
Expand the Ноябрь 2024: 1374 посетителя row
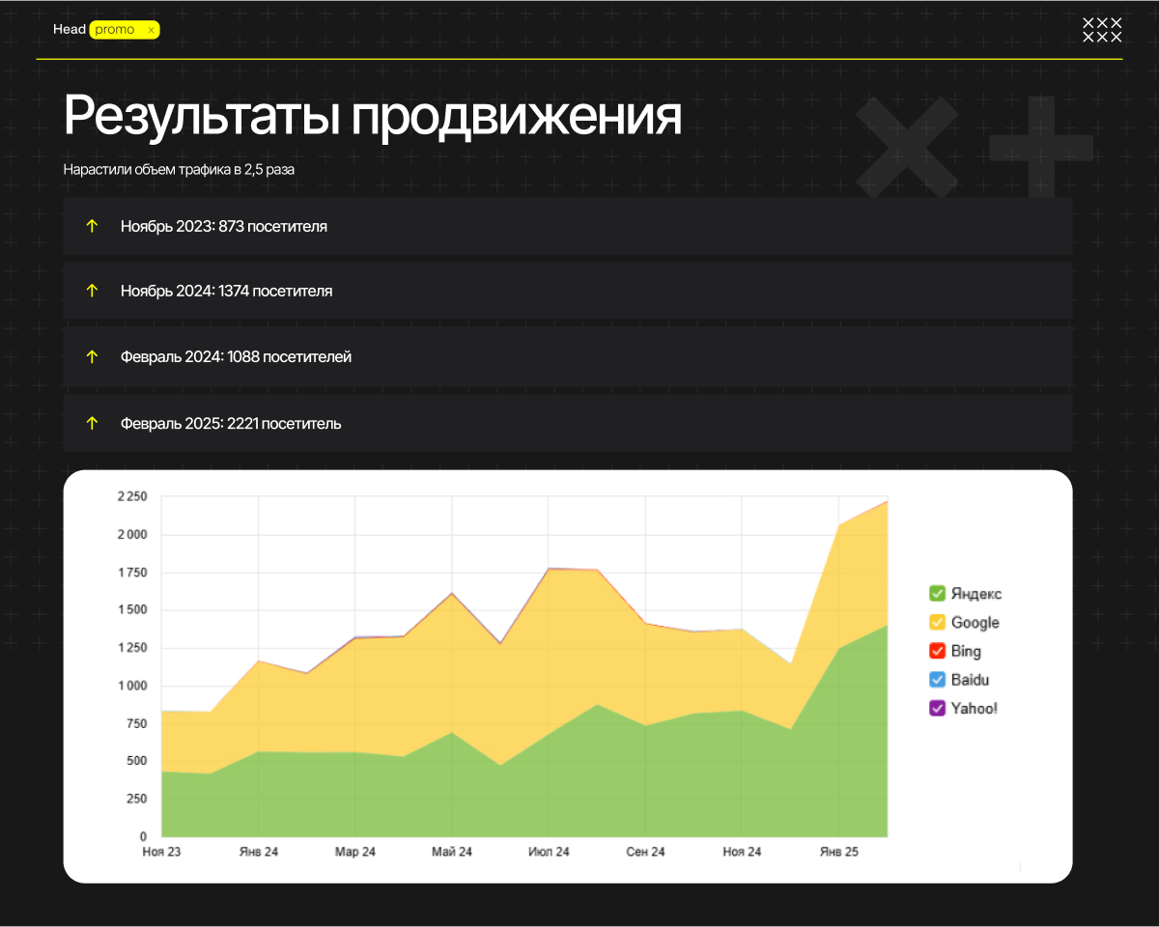(x=568, y=291)
